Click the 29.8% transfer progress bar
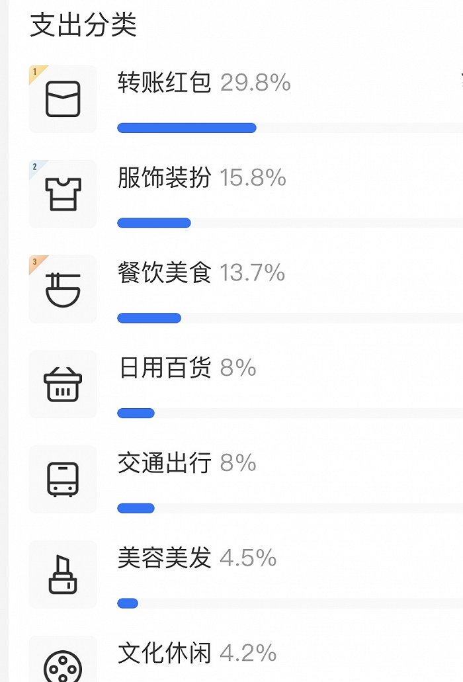The width and height of the screenshot is (463, 682). coord(187,128)
